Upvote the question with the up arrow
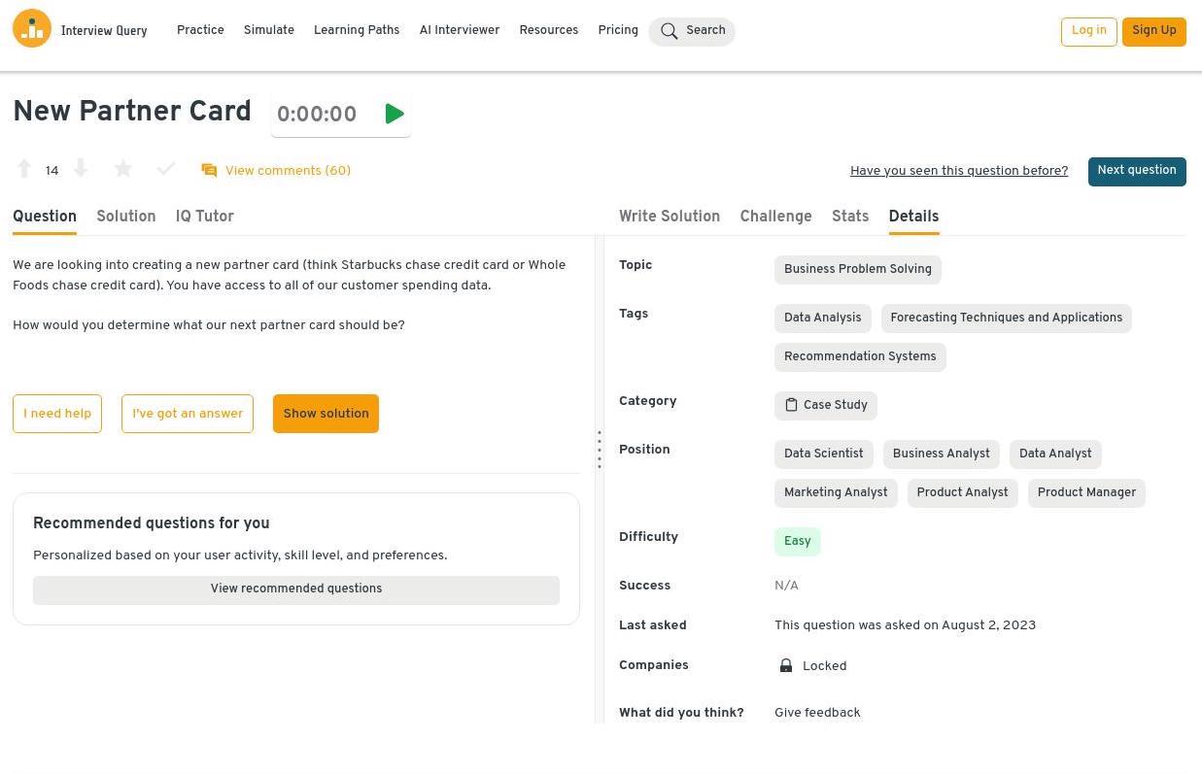 click(x=24, y=169)
